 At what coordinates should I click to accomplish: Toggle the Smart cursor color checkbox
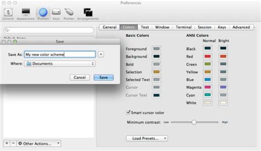128,112
